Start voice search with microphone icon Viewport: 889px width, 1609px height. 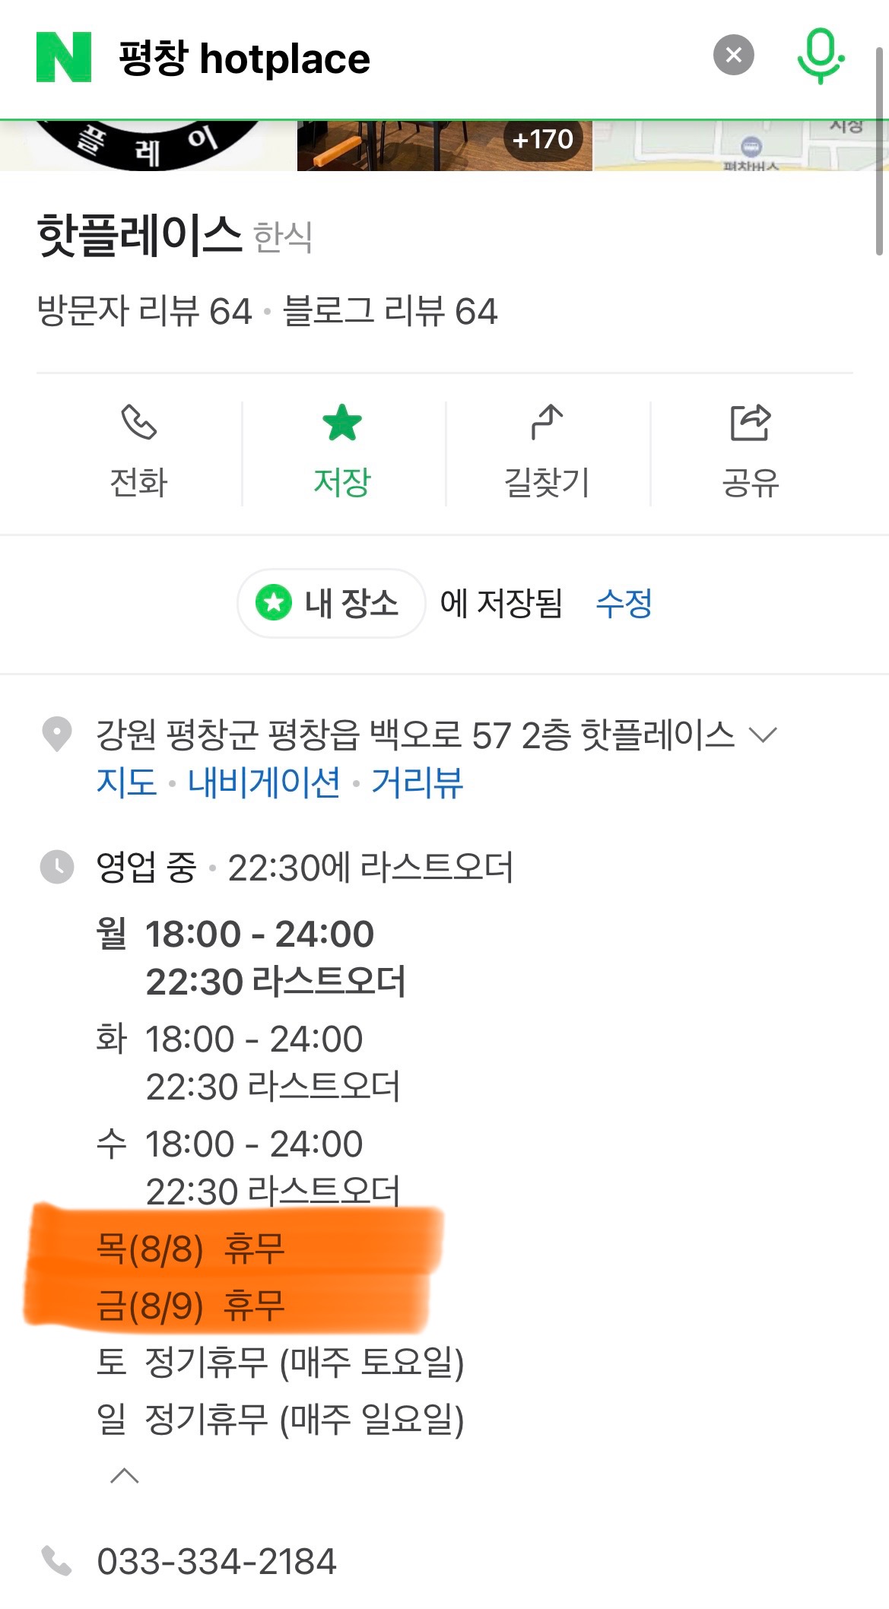click(x=820, y=56)
